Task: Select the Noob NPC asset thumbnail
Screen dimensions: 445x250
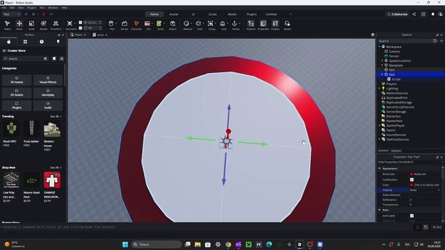Action: pos(11,129)
